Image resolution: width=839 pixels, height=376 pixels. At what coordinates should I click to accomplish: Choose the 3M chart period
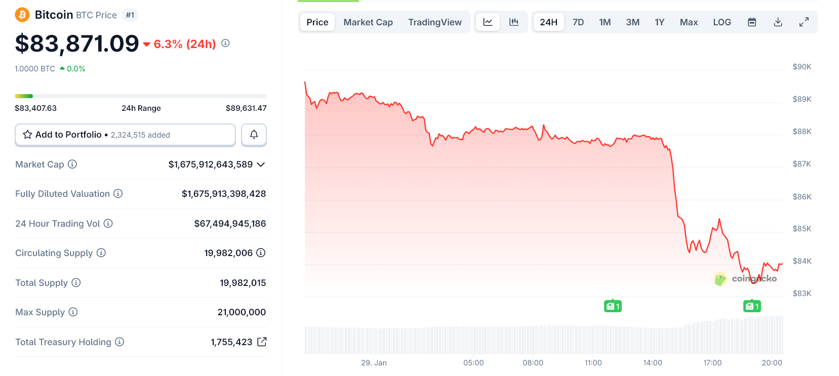pyautogui.click(x=632, y=22)
